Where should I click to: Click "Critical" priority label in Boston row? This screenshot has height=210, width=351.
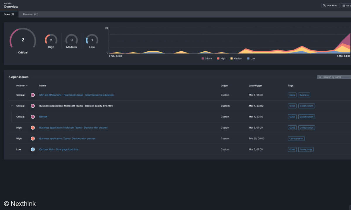[20, 117]
